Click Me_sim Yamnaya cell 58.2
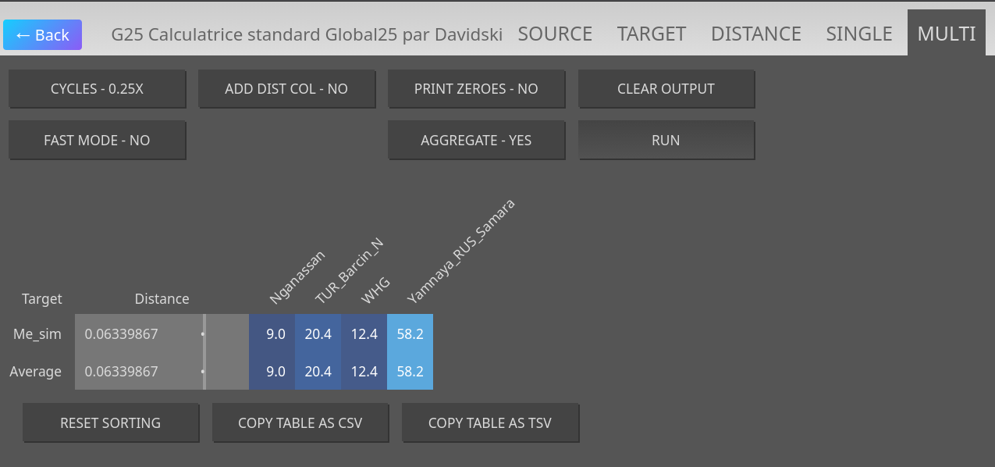Screen dimensions: 995x467 click(410, 334)
